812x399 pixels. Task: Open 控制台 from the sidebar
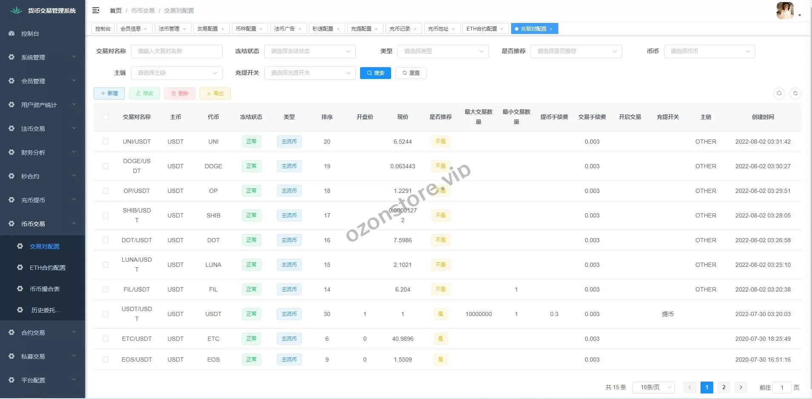(30, 34)
